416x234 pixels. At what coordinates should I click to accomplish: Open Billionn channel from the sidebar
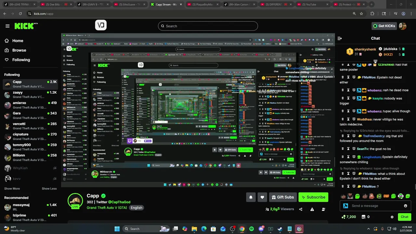(x=31, y=157)
